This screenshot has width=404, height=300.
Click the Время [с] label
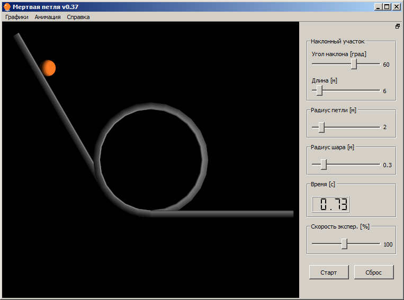323,184
